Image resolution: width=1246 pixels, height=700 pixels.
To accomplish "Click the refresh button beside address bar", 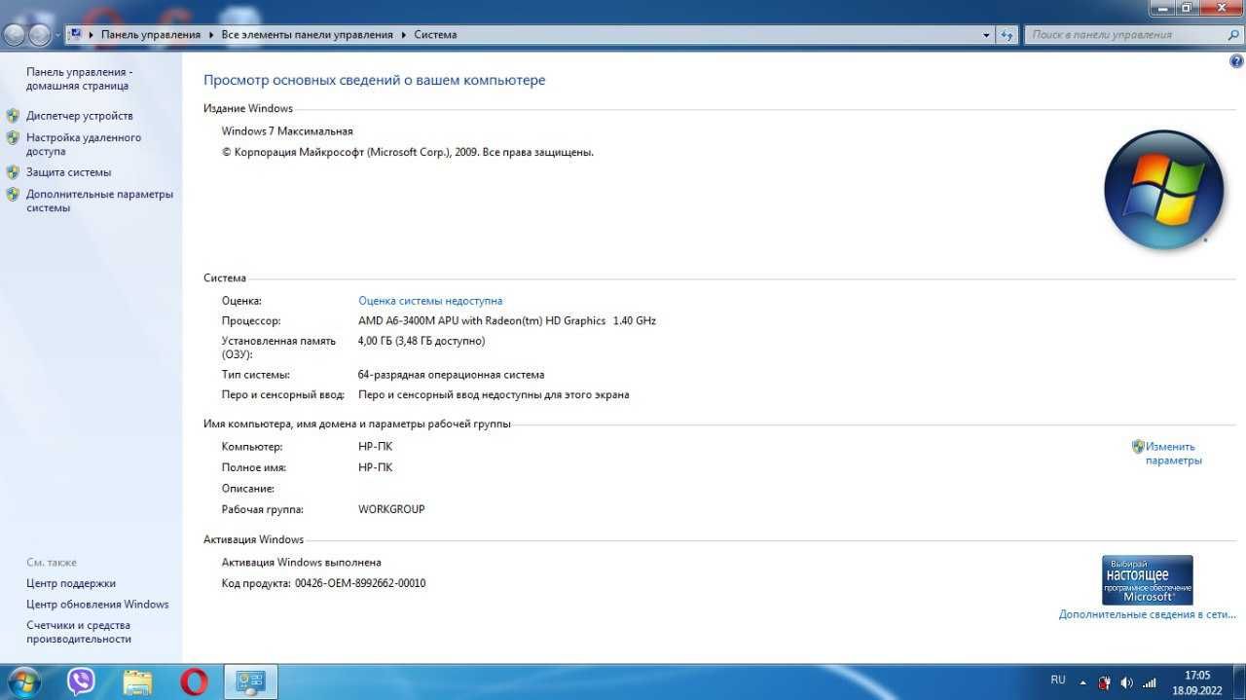I will [1008, 35].
